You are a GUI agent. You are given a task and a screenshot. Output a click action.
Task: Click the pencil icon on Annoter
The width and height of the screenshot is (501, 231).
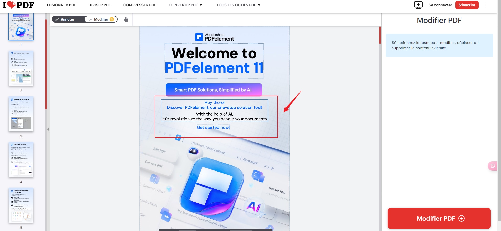pos(57,19)
